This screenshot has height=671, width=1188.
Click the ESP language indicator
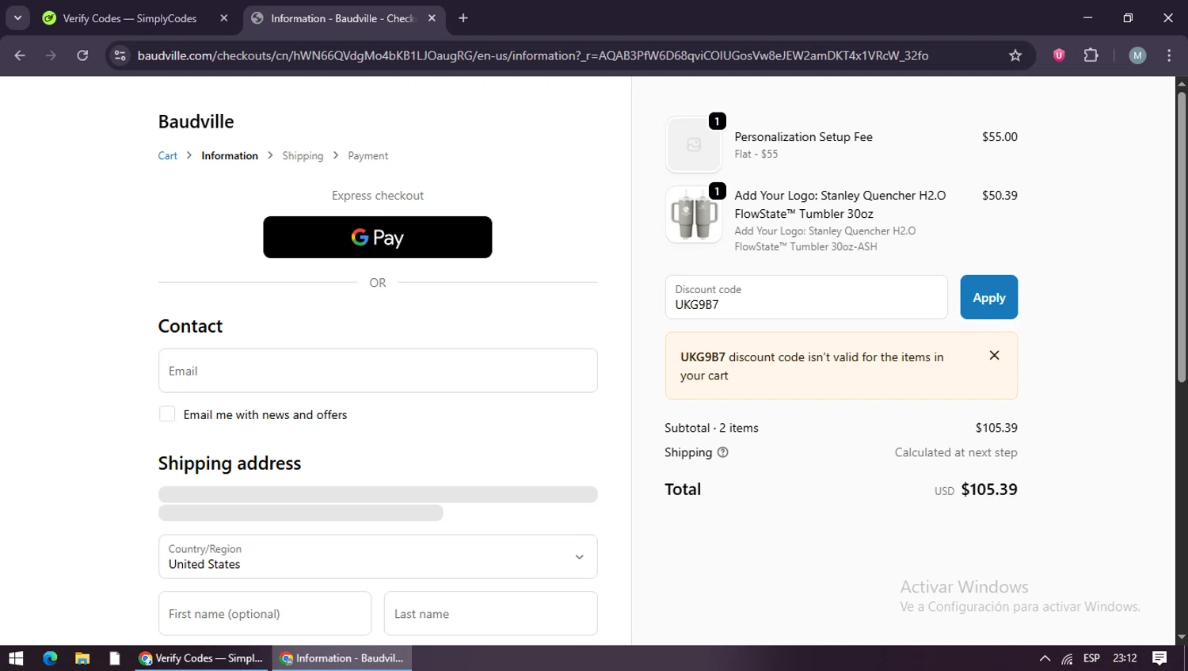click(1091, 658)
